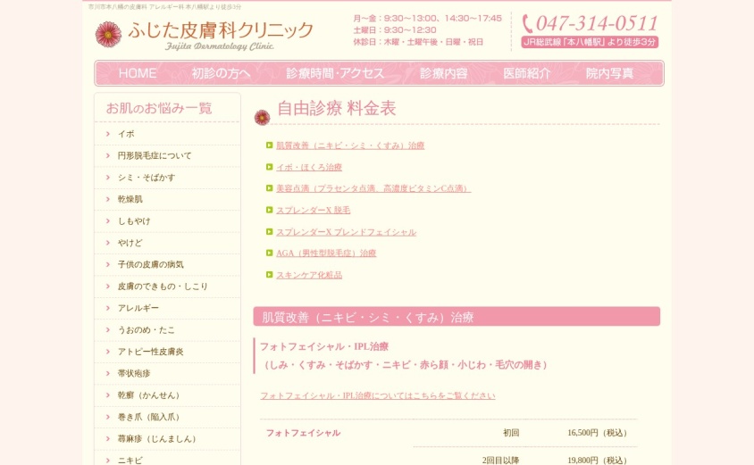Open sidebar item 巻き爪（陥入爪）
The width and height of the screenshot is (754, 465).
pos(148,417)
